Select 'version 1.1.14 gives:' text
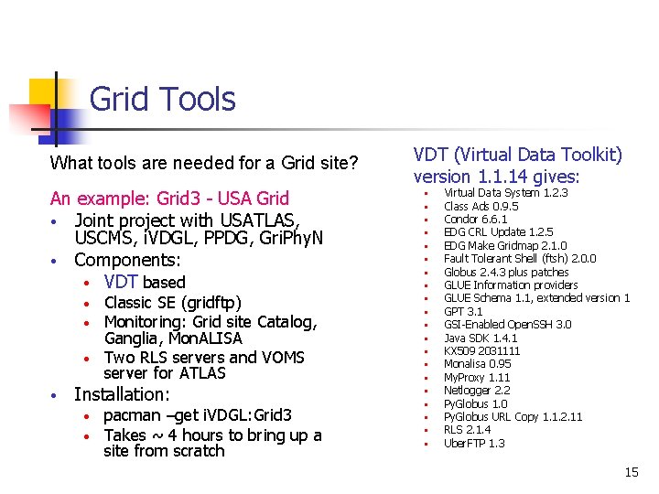Viewport: 659px width, 494px height. (496, 177)
